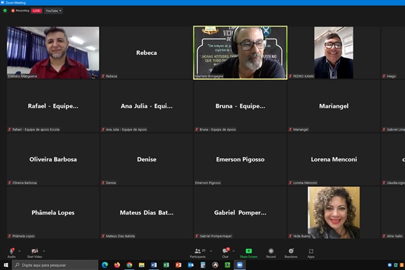Select the Lorena Menconi participant tile
Screen dimensions: 405x270
coord(334,159)
